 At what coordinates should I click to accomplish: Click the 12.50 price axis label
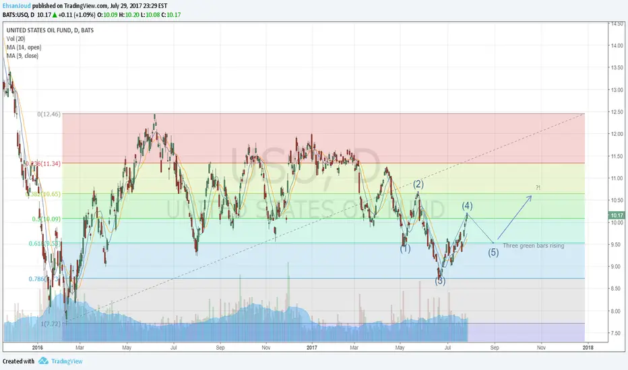click(x=617, y=112)
